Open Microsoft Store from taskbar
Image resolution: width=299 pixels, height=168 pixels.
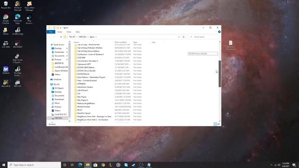coord(95,165)
